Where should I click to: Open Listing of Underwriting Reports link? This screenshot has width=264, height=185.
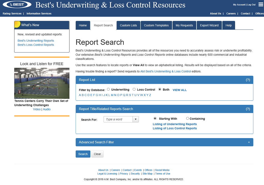click(175, 124)
